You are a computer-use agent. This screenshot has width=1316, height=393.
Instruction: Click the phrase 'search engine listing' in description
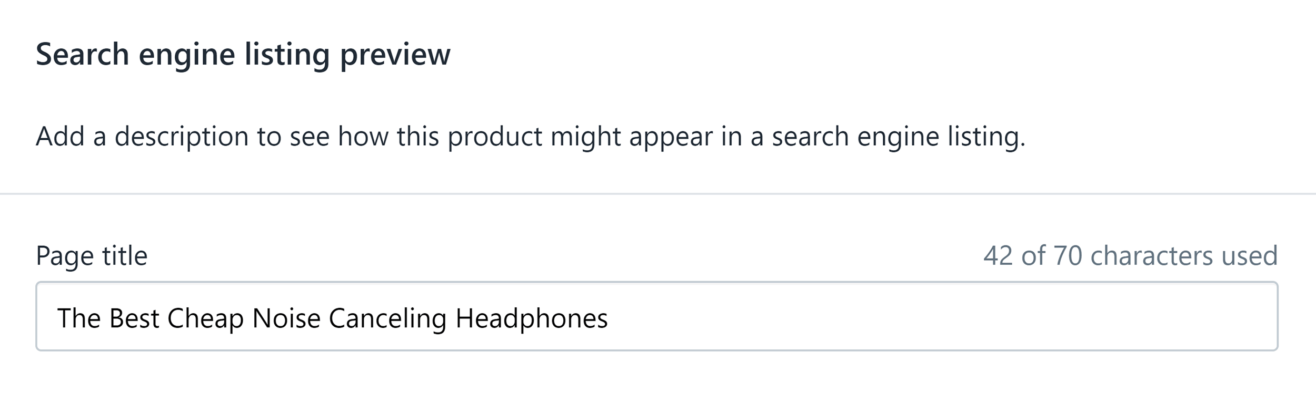(x=898, y=137)
